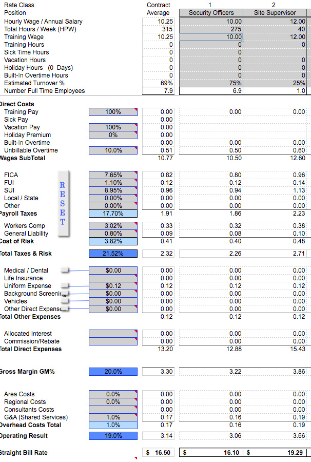Image resolution: width=311 pixels, height=462 pixels.
Task: Select the Training Pay 100% input cell
Action: pos(113,112)
